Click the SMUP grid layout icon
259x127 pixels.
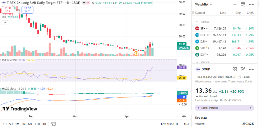click(235, 69)
